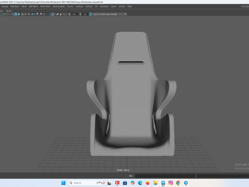Click the View Transform toggle icon

90,14
